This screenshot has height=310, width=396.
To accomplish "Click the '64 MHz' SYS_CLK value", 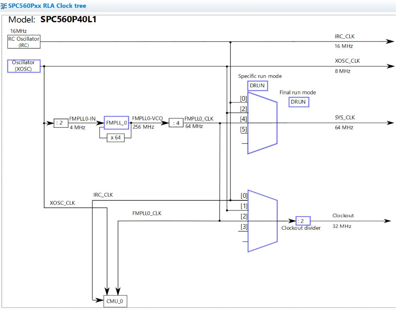I will click(x=344, y=127).
